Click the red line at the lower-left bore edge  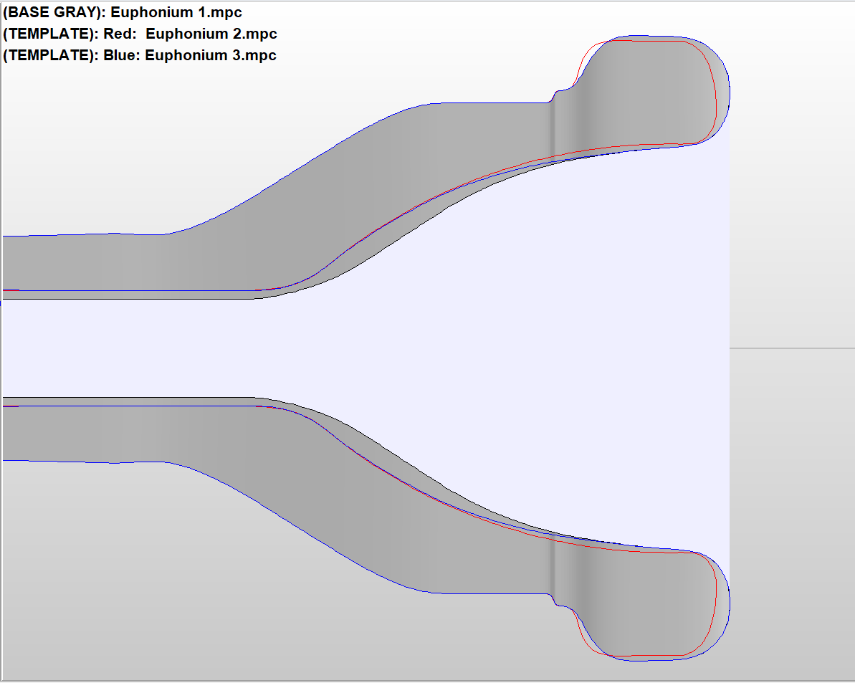tap(10, 406)
